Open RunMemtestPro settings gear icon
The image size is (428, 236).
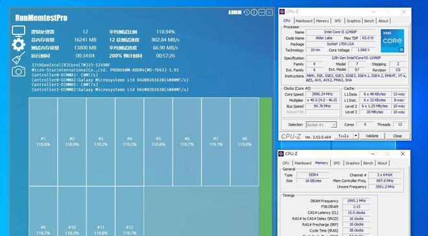(x=19, y=45)
